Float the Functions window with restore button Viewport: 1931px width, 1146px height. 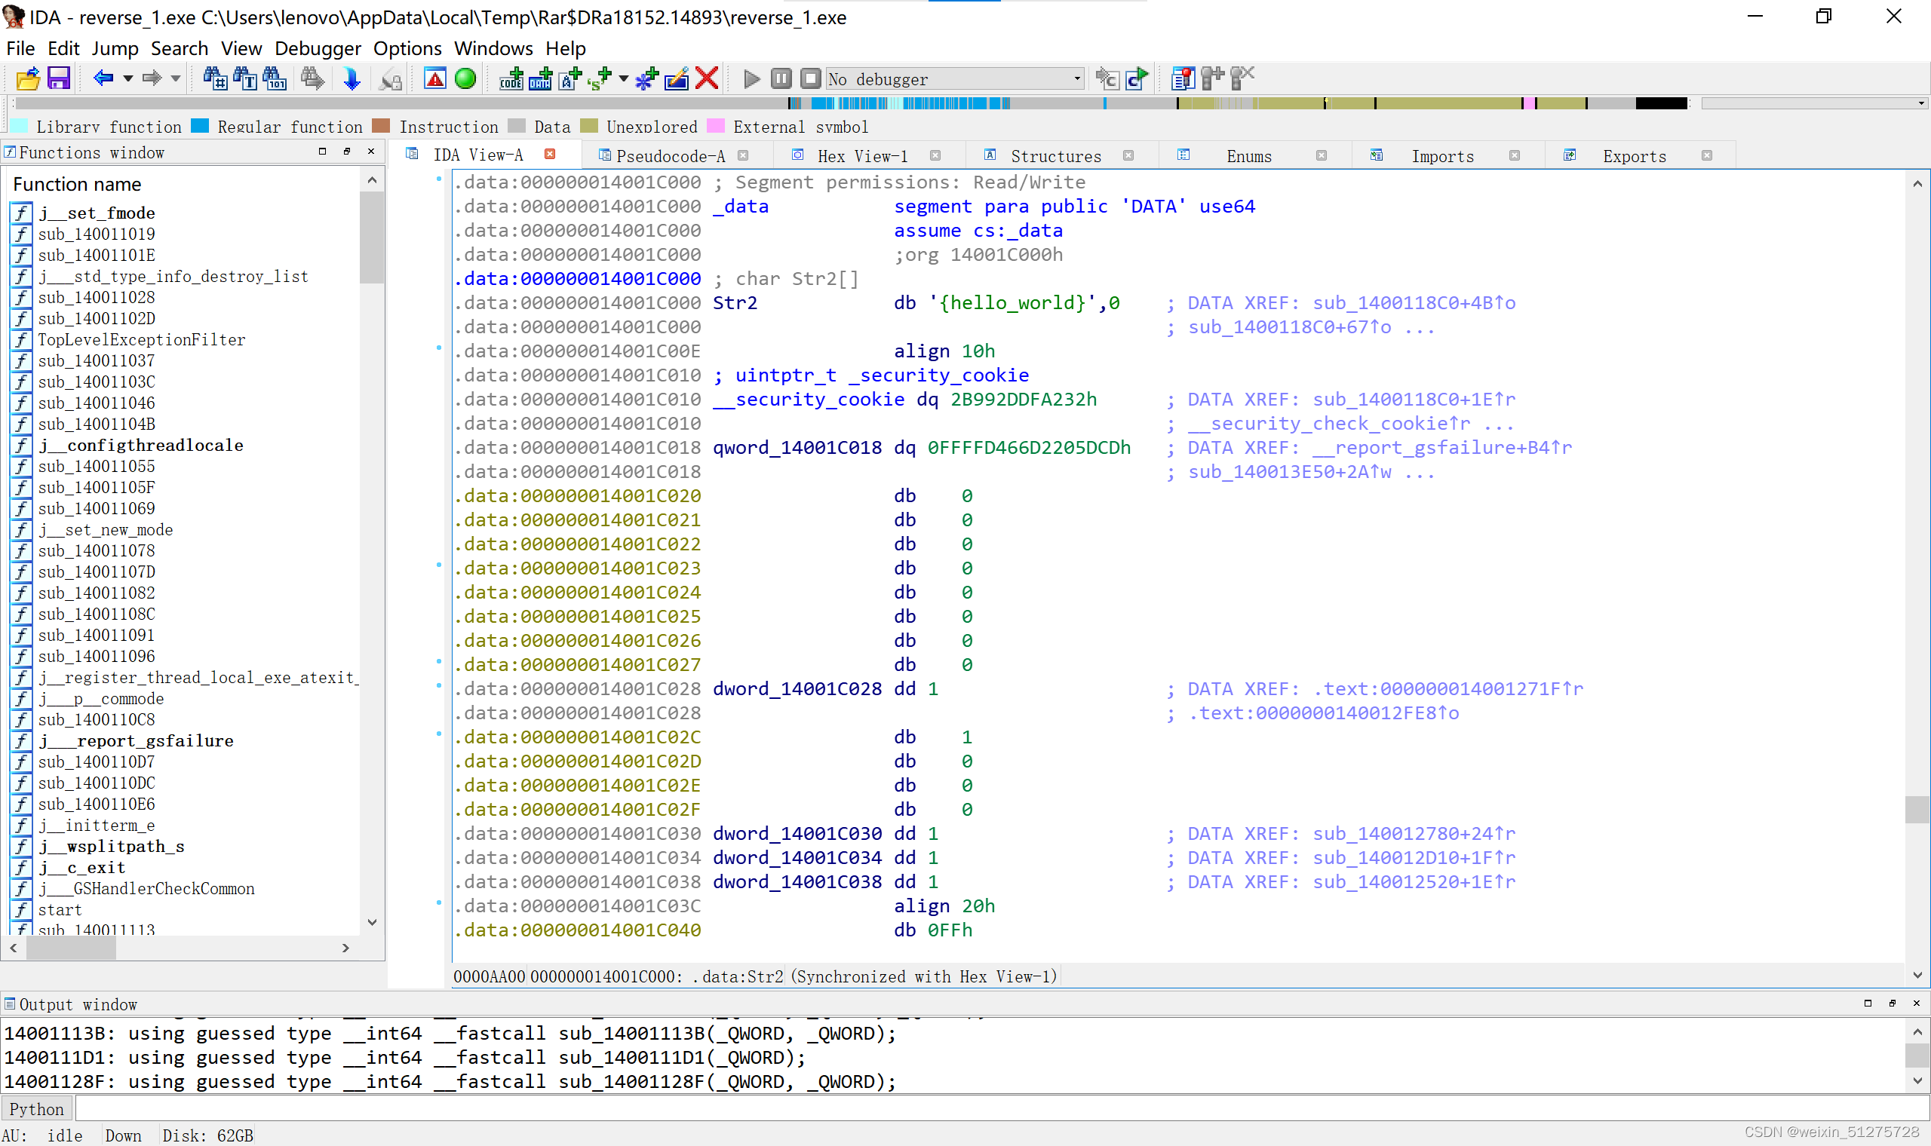pyautogui.click(x=347, y=152)
